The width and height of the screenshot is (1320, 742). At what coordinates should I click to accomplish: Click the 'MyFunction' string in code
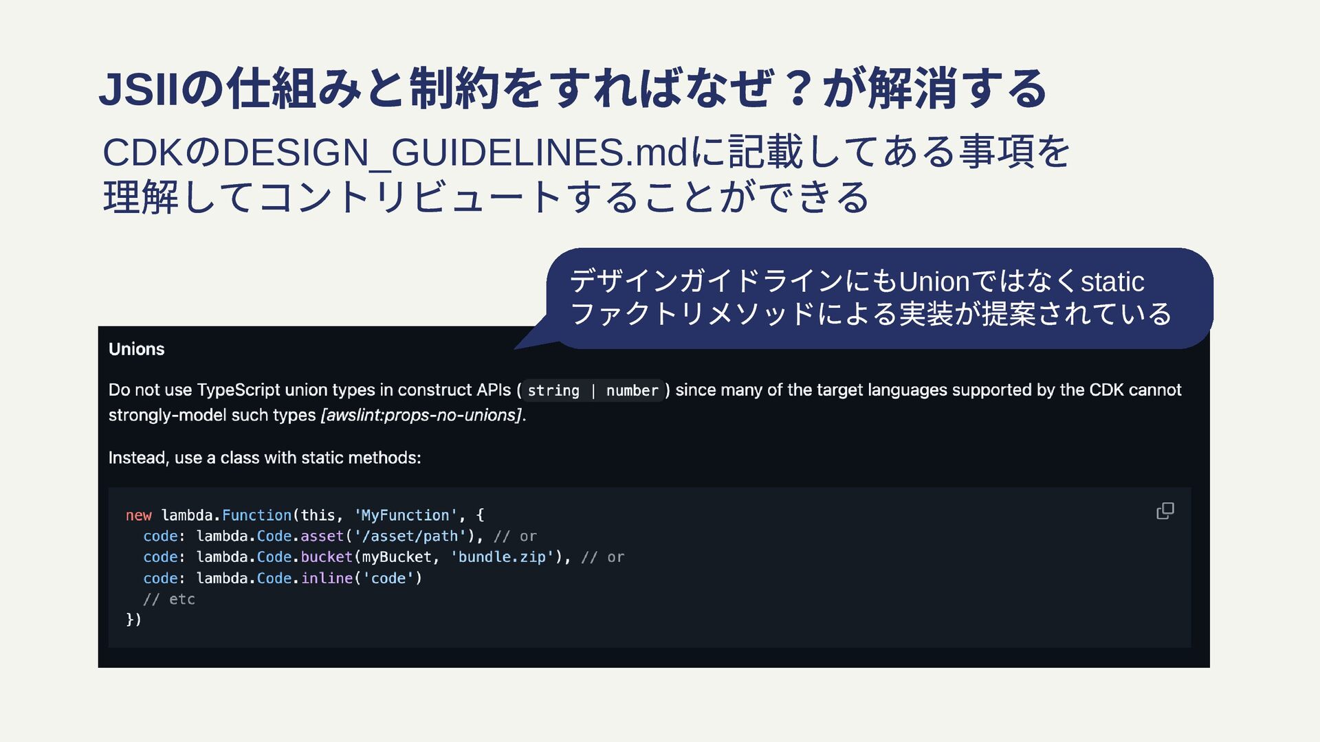click(406, 515)
